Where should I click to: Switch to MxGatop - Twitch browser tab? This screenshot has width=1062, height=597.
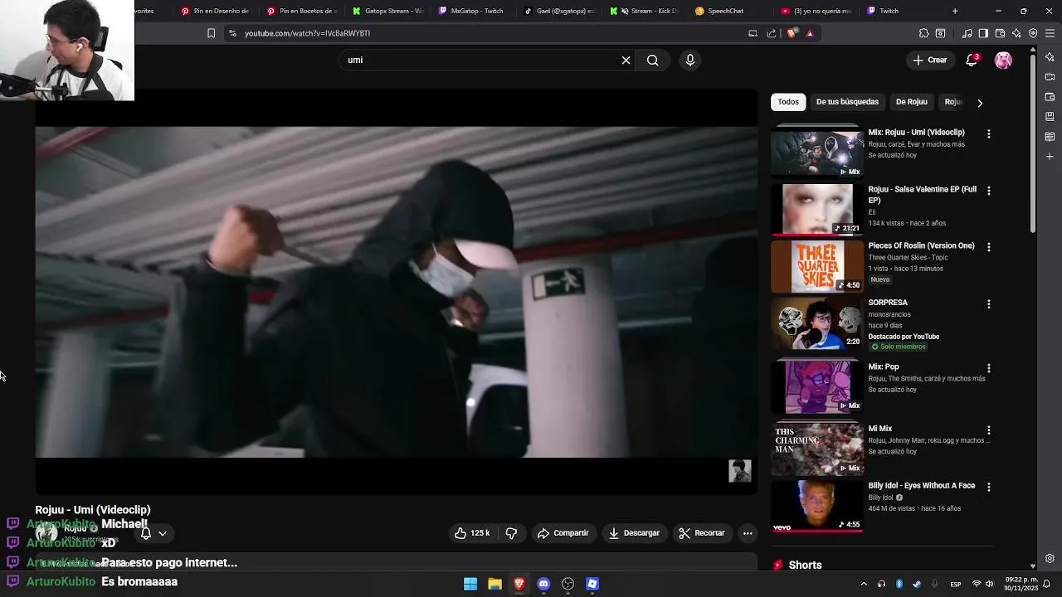(471, 11)
